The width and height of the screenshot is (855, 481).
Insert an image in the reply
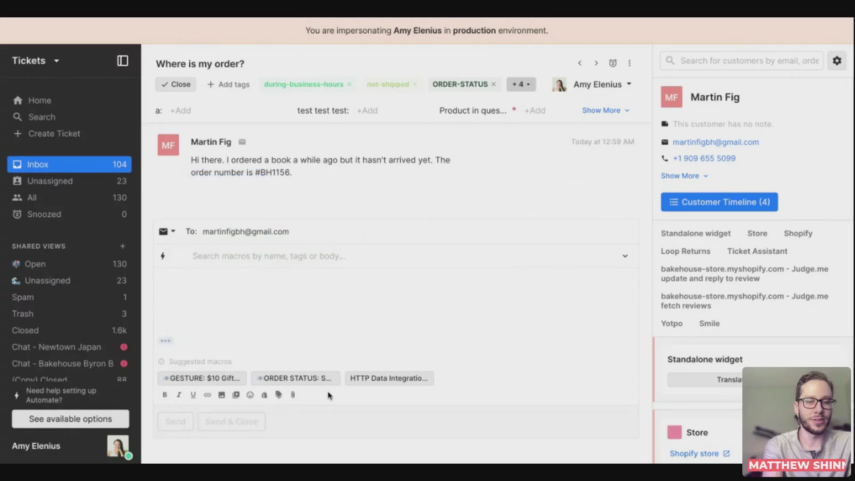pyautogui.click(x=222, y=395)
